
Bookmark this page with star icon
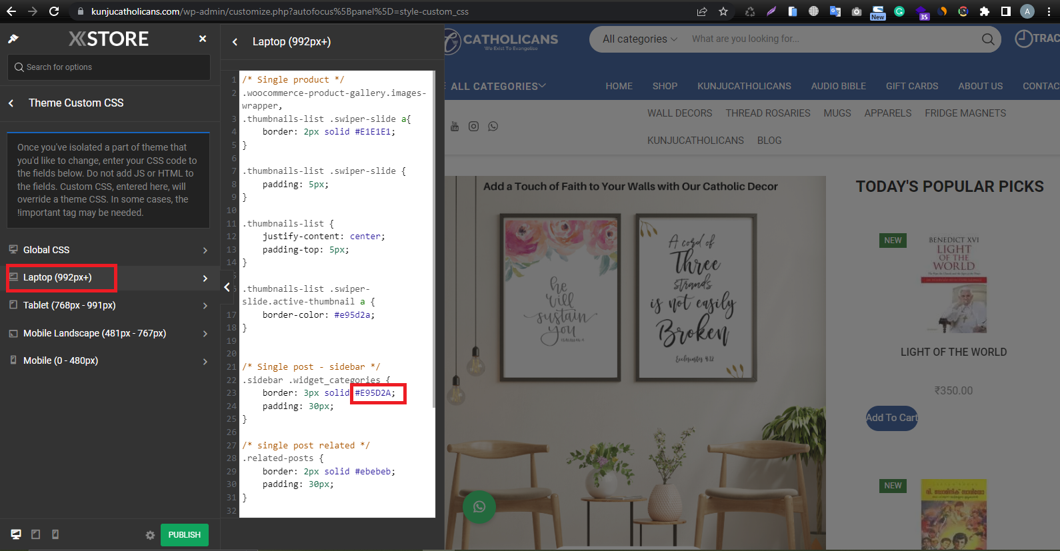click(723, 11)
